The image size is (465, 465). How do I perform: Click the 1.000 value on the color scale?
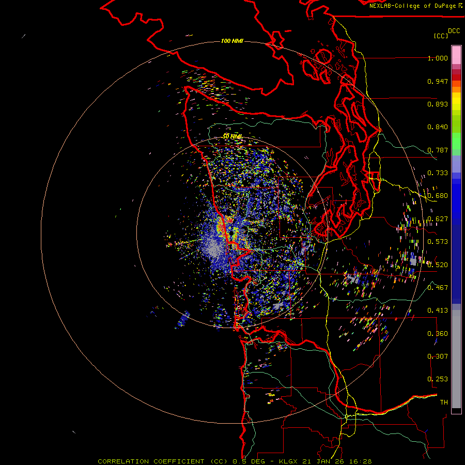pyautogui.click(x=438, y=58)
